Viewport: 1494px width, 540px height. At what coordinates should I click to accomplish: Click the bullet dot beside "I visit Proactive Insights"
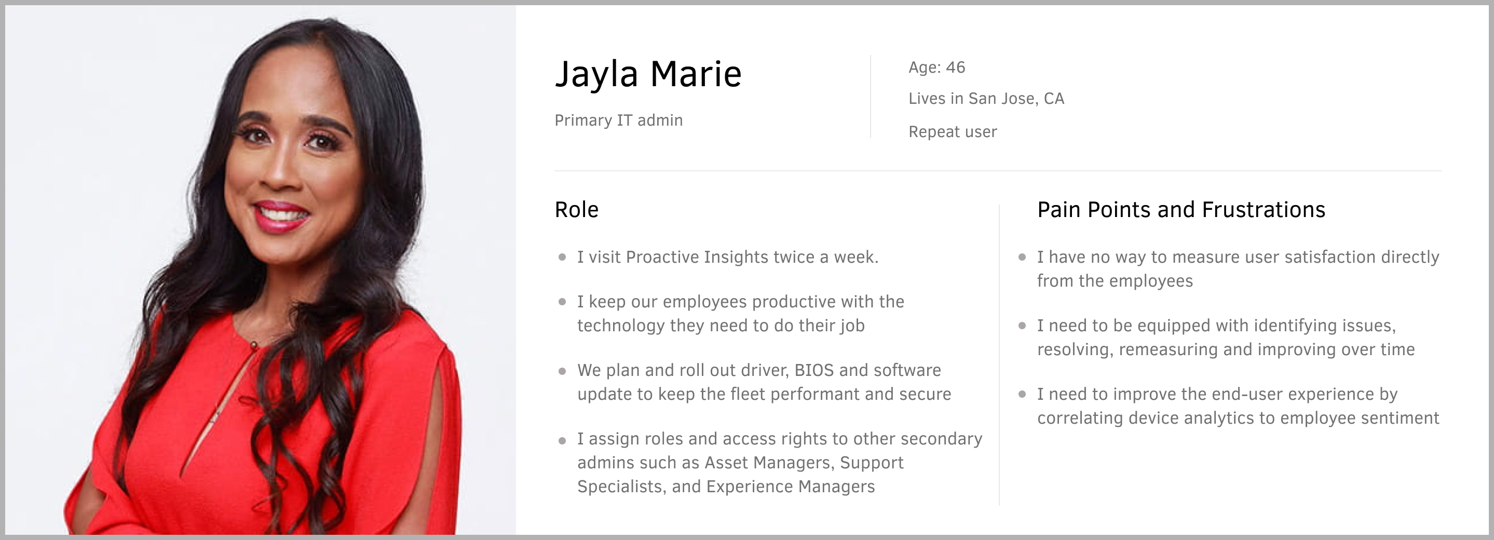pos(562,258)
